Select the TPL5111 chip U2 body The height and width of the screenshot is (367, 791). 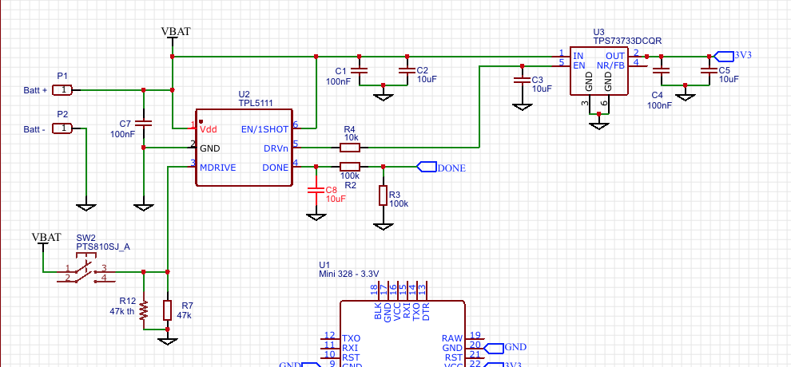click(244, 148)
